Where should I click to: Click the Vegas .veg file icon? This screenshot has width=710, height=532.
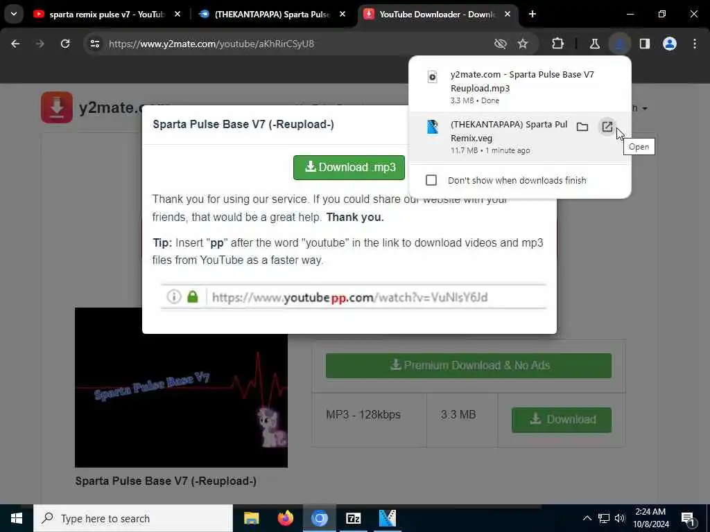[x=433, y=127]
